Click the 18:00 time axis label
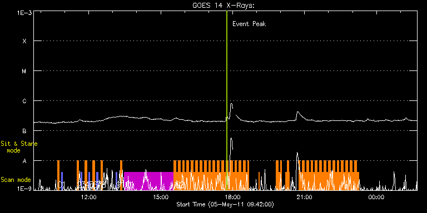The image size is (427, 213). (x=232, y=197)
